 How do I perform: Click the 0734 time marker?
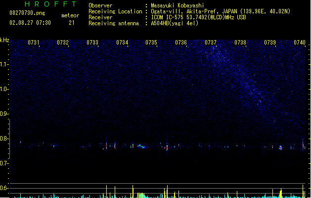[122, 43]
